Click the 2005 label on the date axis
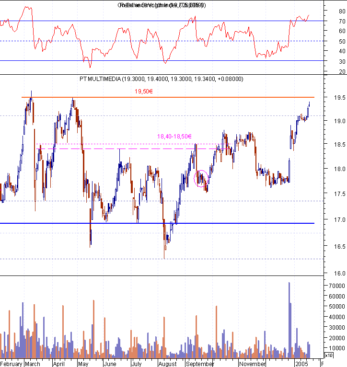The image size is (347, 367). pos(301,364)
